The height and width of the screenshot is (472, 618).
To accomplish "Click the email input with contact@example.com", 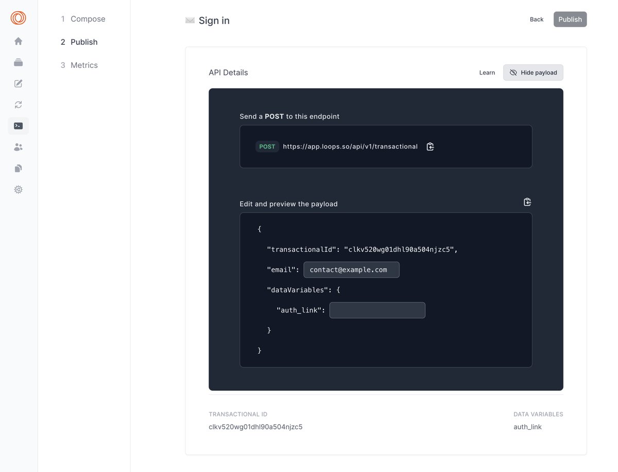I will tap(351, 270).
